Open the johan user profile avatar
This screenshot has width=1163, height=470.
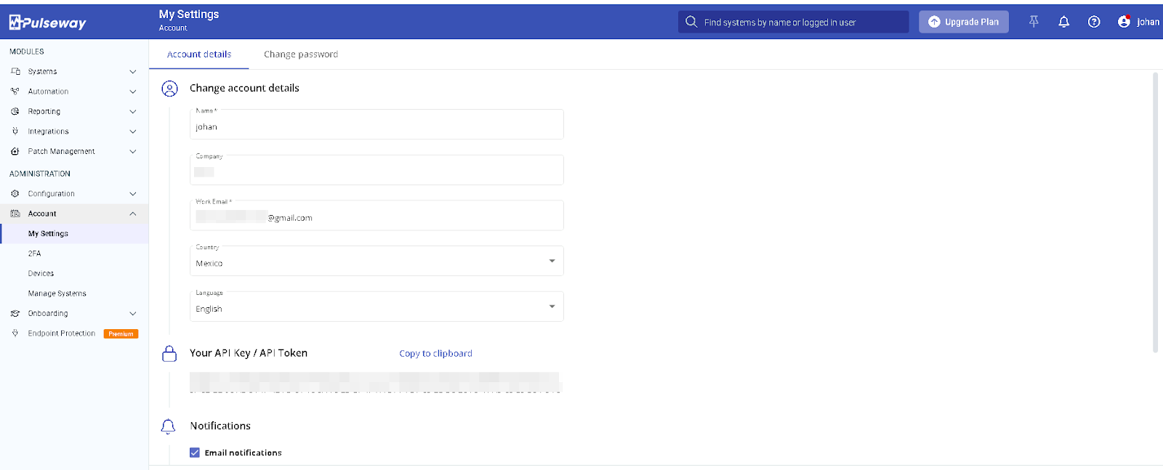(1124, 22)
